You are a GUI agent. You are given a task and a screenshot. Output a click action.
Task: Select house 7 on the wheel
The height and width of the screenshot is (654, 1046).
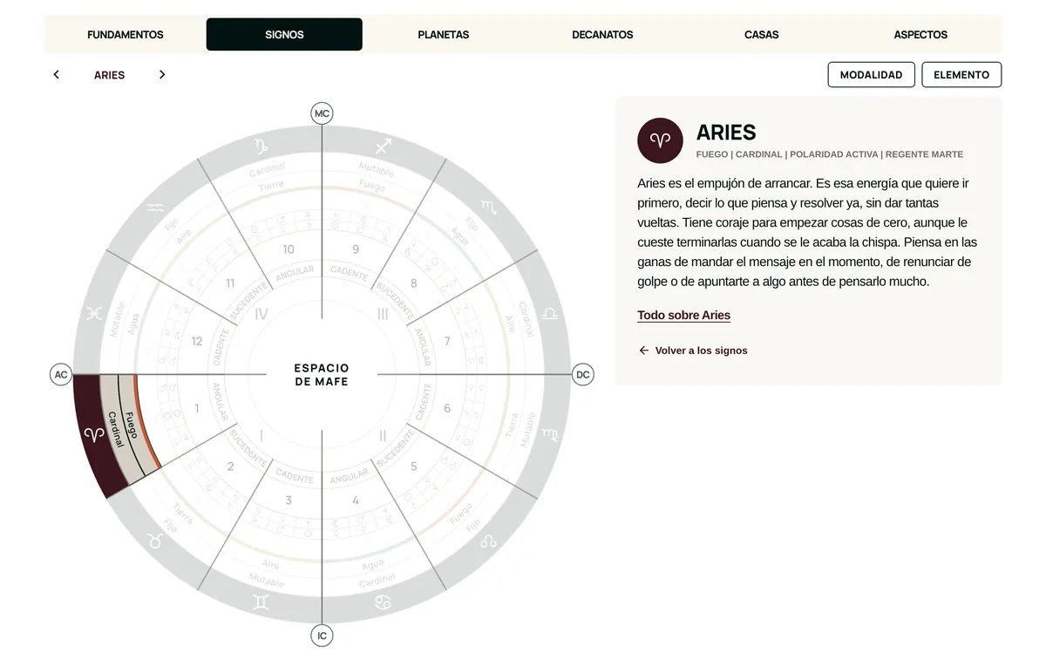pyautogui.click(x=447, y=342)
